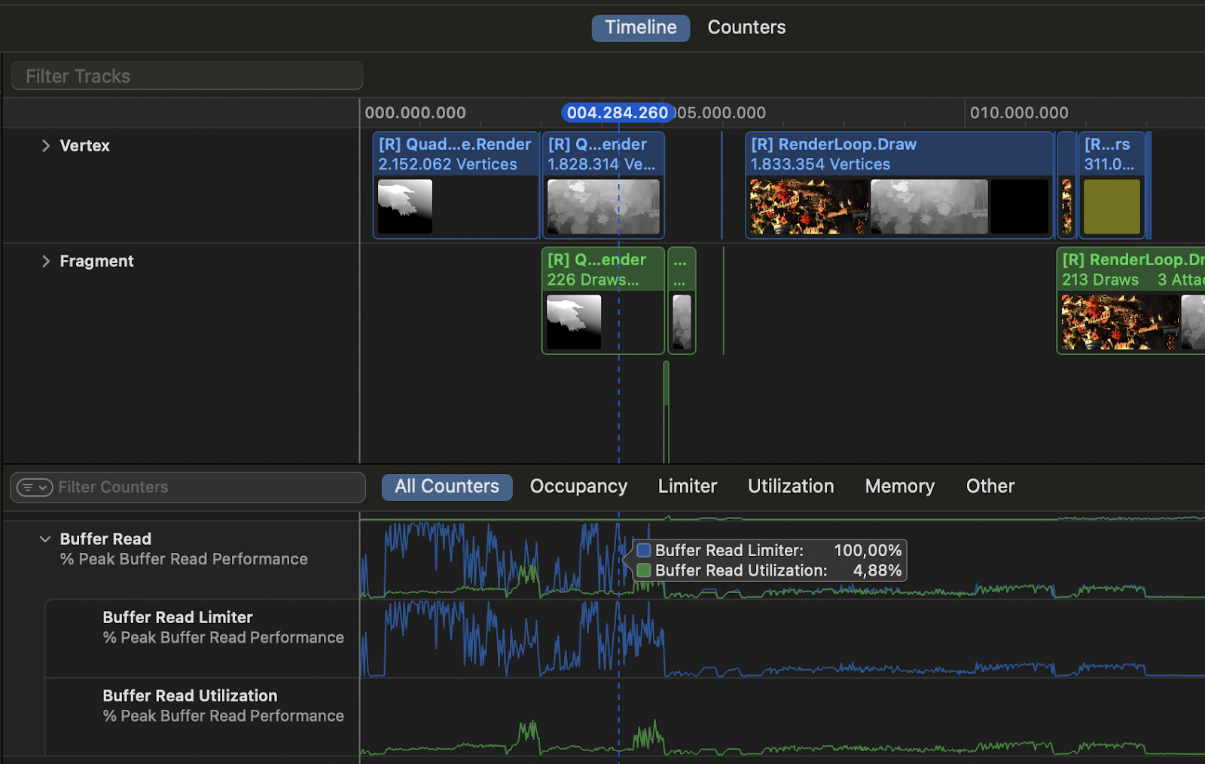This screenshot has width=1205, height=764.
Task: Click the fragment pass depth map thumbnail
Action: [x=573, y=322]
